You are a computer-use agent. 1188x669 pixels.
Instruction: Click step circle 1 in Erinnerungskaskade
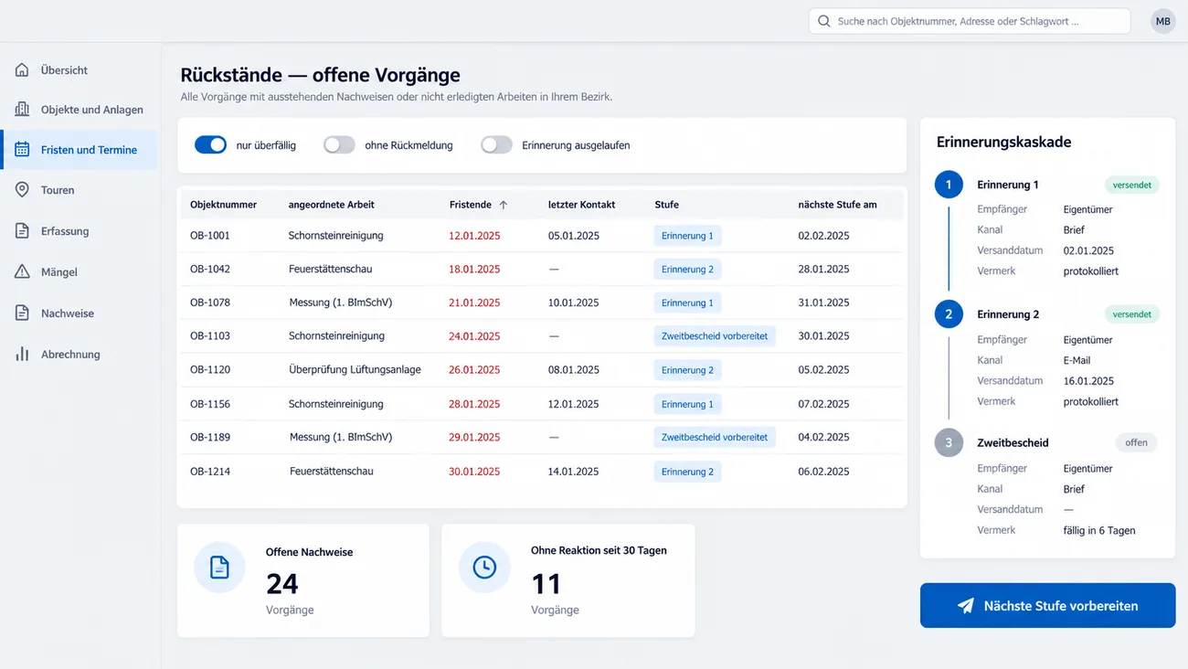tap(949, 185)
